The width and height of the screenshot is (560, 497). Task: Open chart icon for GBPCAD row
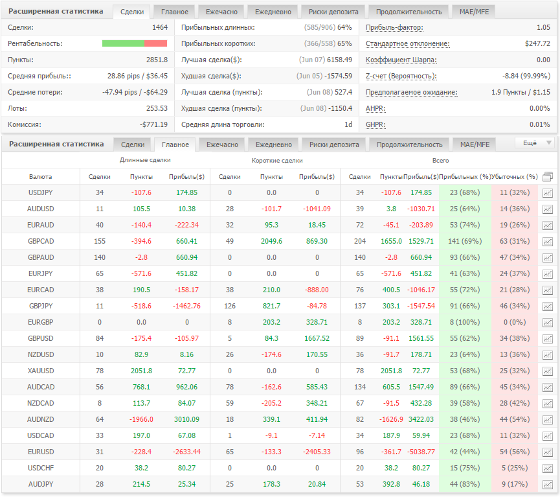click(548, 242)
